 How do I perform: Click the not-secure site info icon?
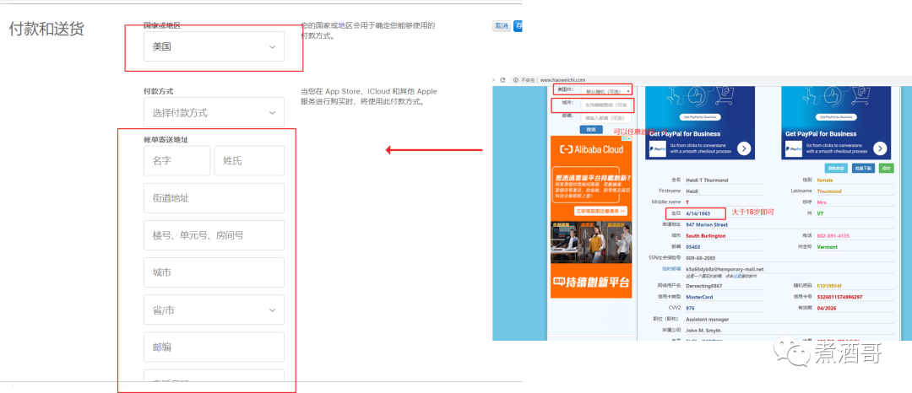[514, 79]
